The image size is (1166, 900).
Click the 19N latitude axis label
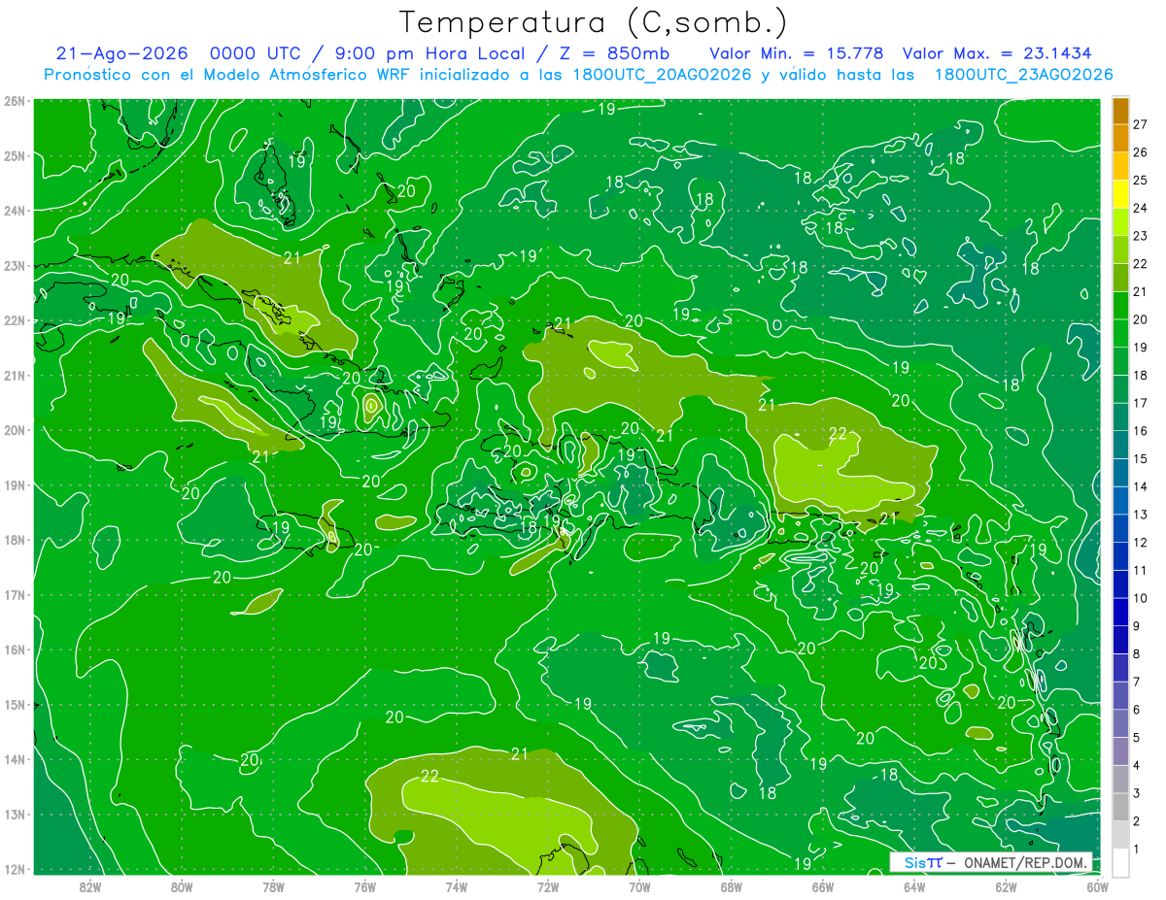click(x=15, y=484)
